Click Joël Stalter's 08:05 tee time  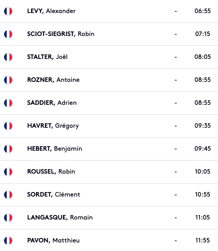coord(202,57)
